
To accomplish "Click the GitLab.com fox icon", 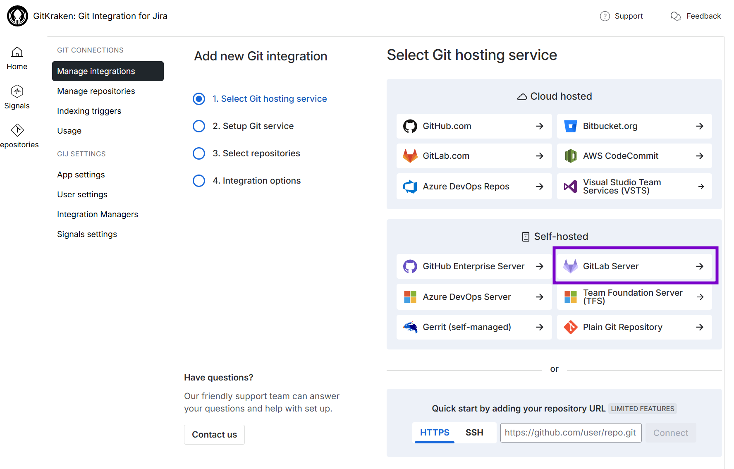I will coord(410,156).
